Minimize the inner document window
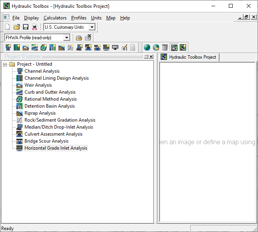 tap(240, 17)
